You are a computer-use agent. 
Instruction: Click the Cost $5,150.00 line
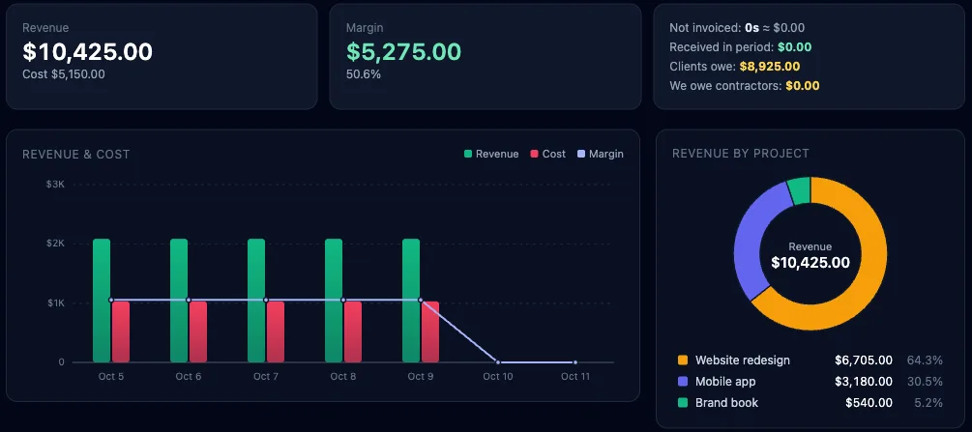click(64, 73)
